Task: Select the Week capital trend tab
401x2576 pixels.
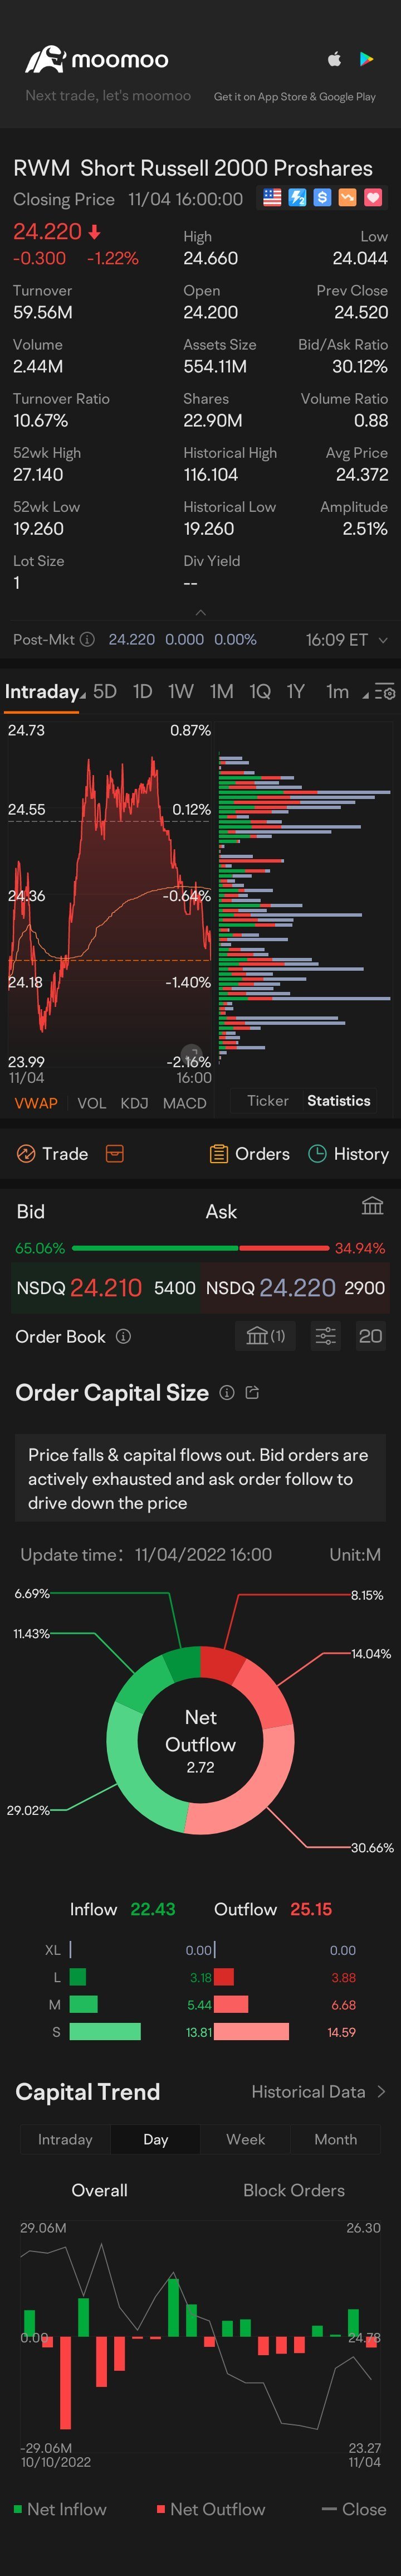Action: [245, 2139]
